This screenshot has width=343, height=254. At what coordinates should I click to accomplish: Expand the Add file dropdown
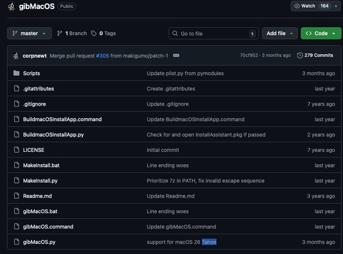coord(279,33)
